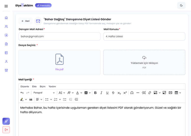This screenshot has height=136, width=191.
Task: Click the home icon in the sidebar
Action: (6, 18)
